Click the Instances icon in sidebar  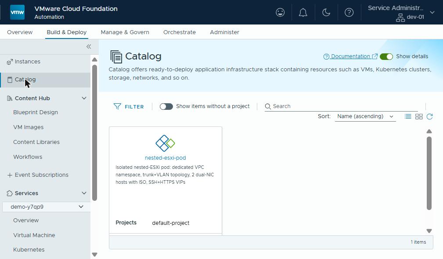[x=10, y=62]
